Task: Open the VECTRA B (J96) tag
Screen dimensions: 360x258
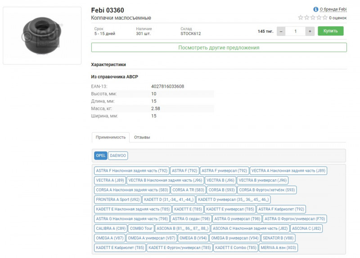Action: (x=220, y=180)
